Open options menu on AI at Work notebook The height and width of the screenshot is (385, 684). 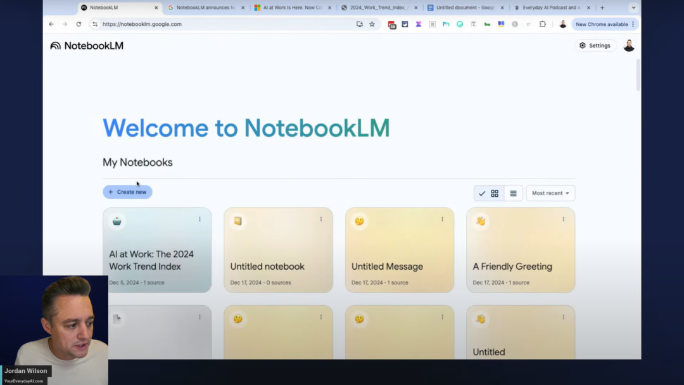coord(199,220)
